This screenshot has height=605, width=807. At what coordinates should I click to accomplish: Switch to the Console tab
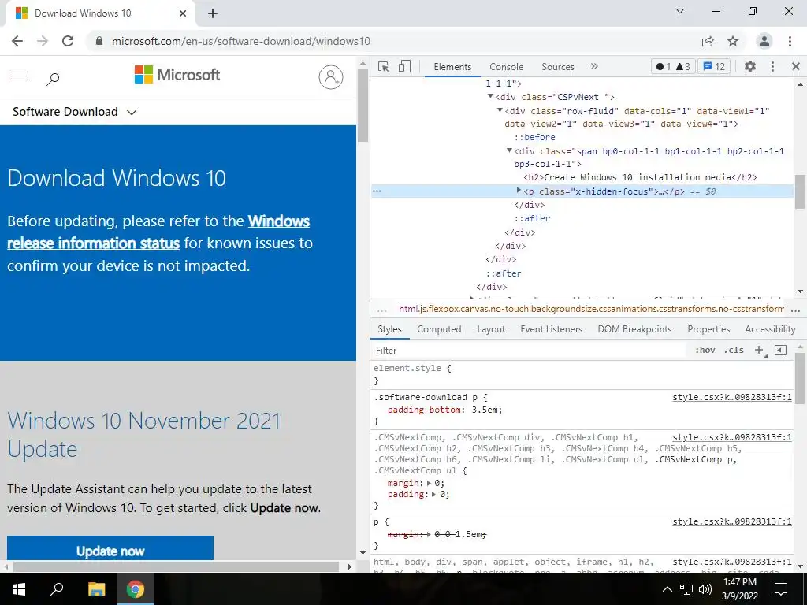tap(507, 67)
